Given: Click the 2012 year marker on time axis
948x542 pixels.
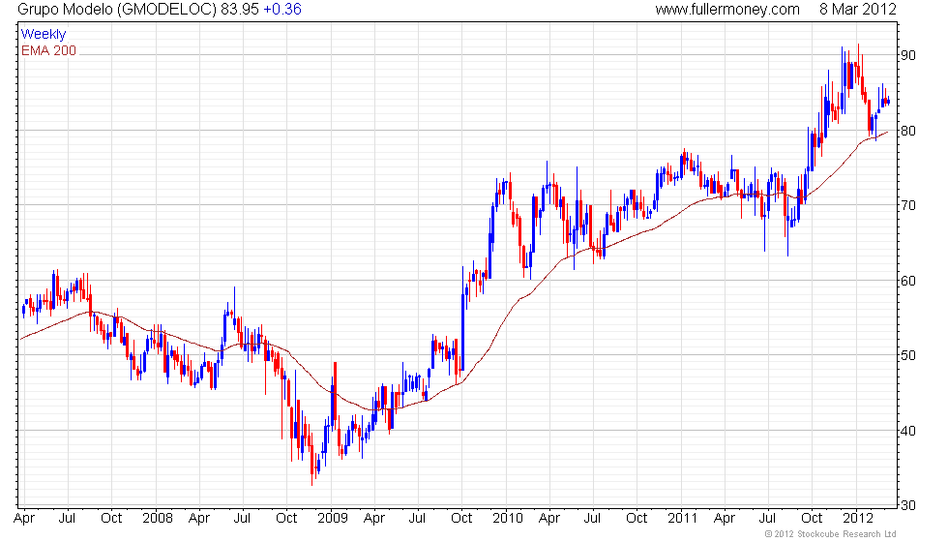Looking at the screenshot, I should pos(857,518).
